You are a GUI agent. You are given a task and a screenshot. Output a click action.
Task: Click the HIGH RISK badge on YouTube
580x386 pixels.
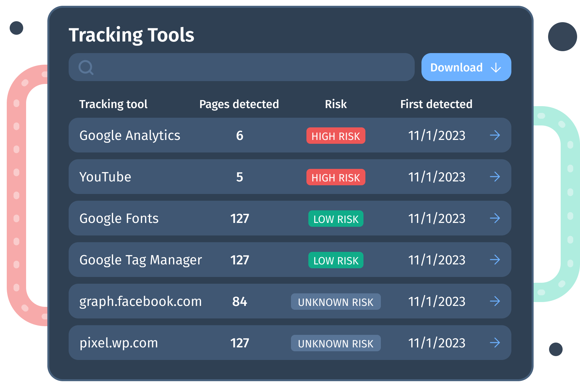pyautogui.click(x=335, y=177)
